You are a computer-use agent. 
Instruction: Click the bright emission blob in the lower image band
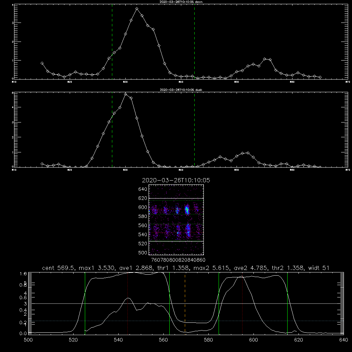click(x=188, y=231)
